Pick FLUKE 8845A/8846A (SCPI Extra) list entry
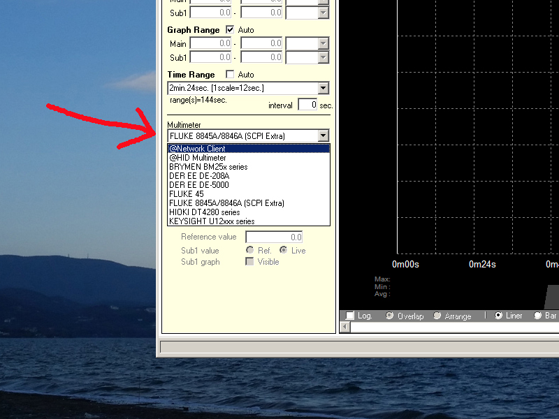This screenshot has width=559, height=419. [249, 203]
